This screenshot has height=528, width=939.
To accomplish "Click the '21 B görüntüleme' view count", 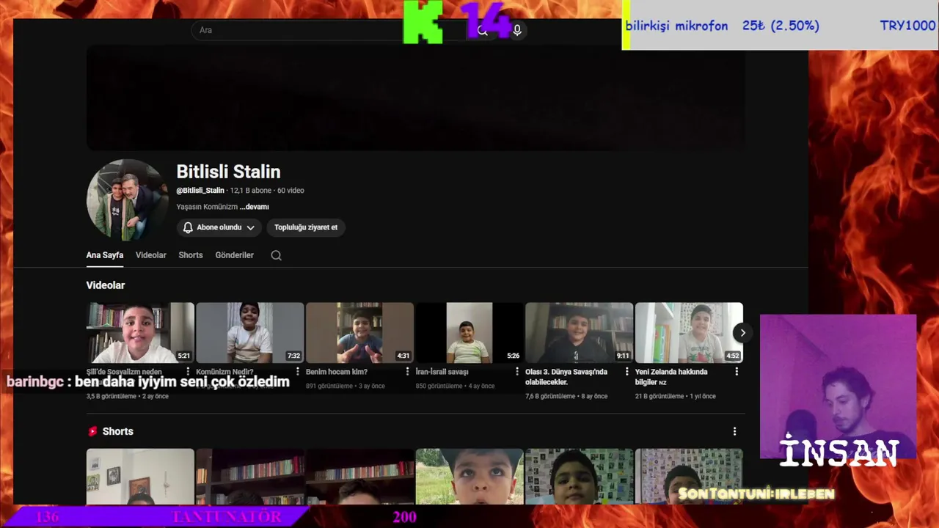I will tap(660, 396).
